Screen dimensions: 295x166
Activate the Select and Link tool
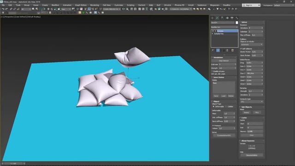click(11, 9)
